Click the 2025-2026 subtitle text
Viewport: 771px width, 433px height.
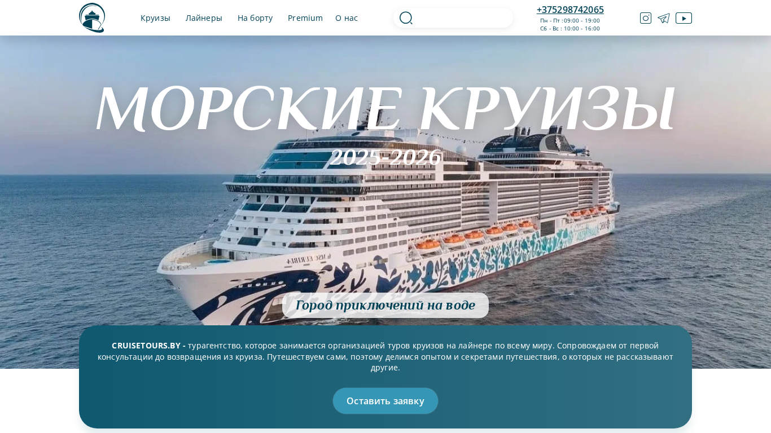point(385,157)
